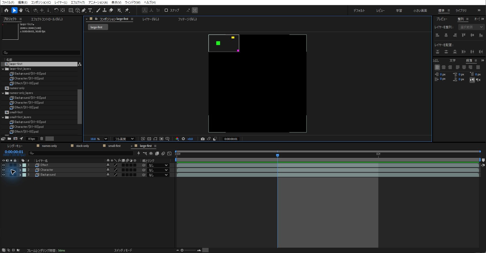The height and width of the screenshot is (253, 486).
Task: Select the レビュー workspace
Action: (380, 10)
